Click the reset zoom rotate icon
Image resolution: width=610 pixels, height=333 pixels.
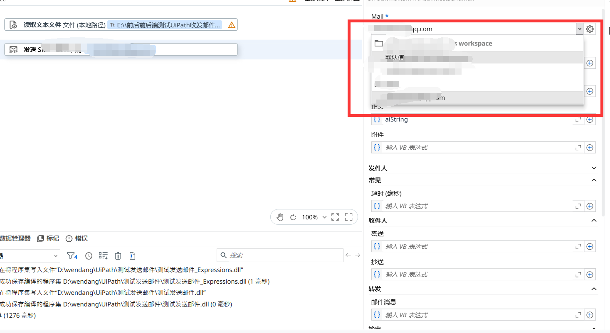pos(293,217)
